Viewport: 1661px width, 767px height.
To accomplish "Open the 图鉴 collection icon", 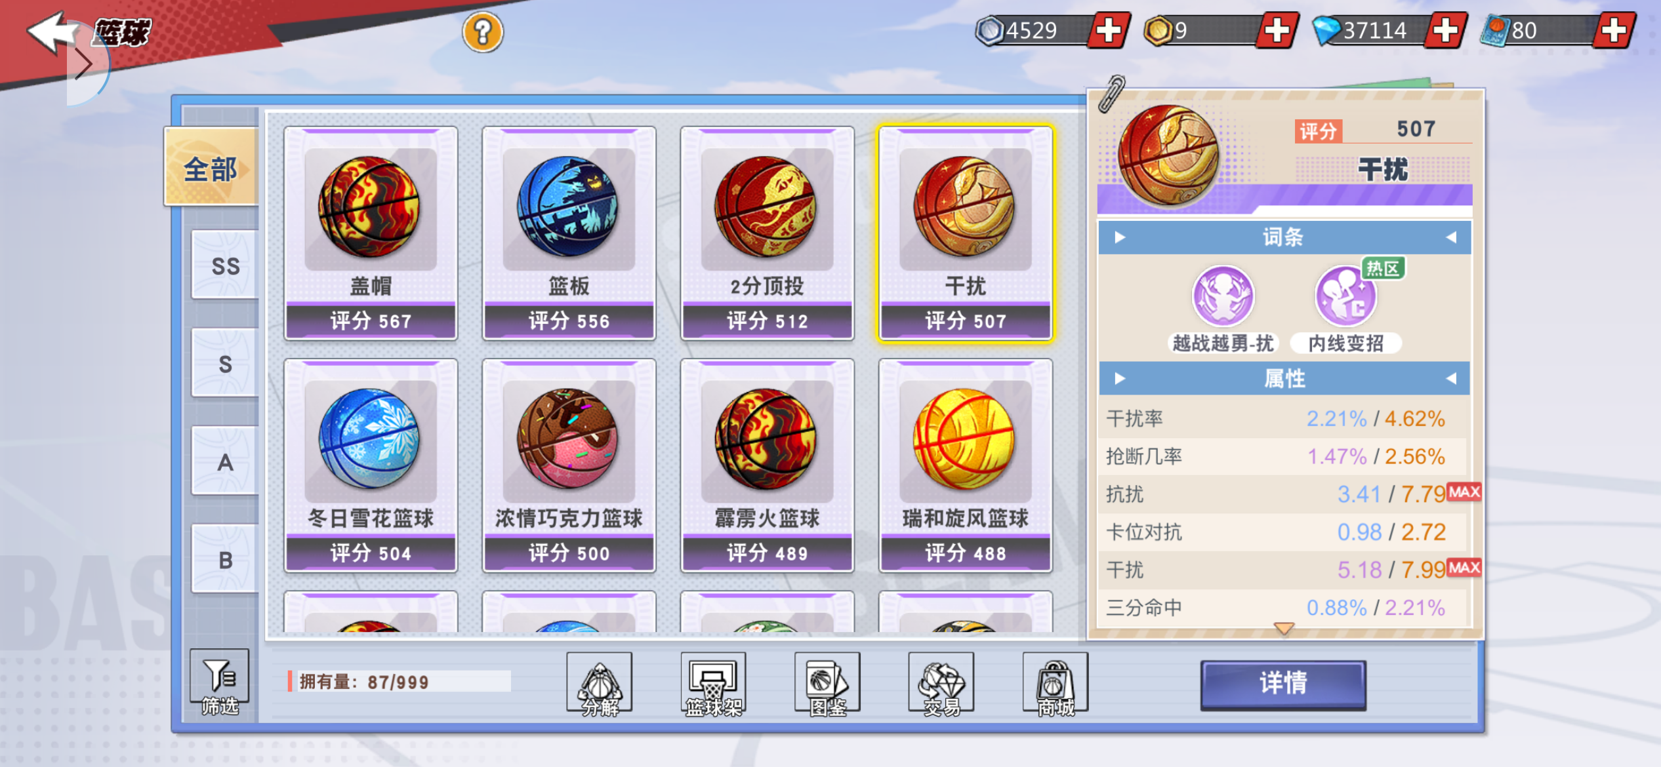I will tap(827, 684).
